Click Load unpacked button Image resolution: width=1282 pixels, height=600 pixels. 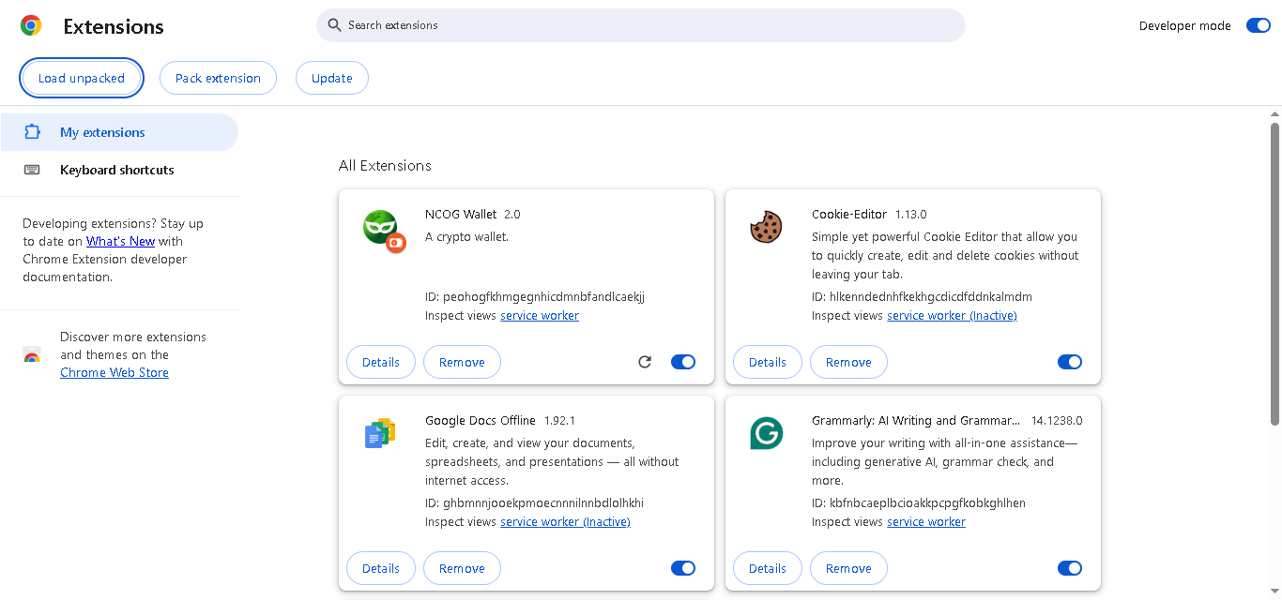82,78
